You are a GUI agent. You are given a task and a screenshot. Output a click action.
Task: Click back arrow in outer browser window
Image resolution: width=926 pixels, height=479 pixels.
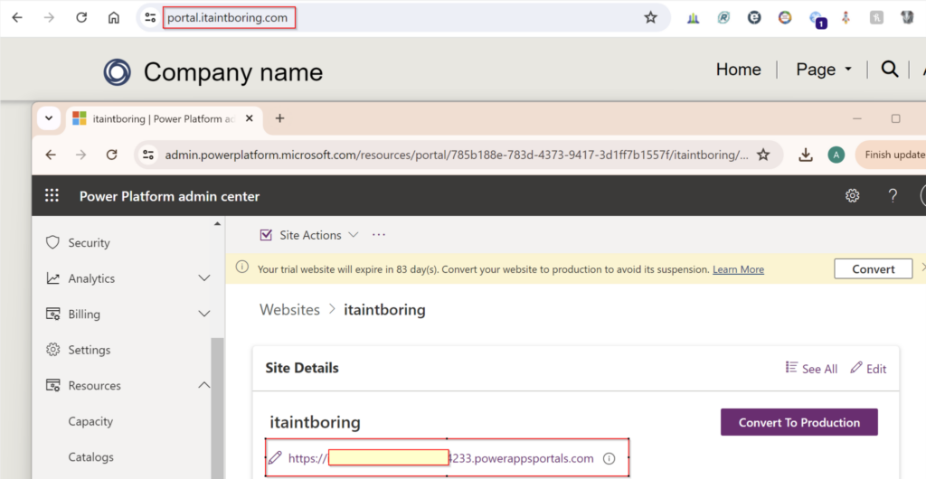coord(17,18)
